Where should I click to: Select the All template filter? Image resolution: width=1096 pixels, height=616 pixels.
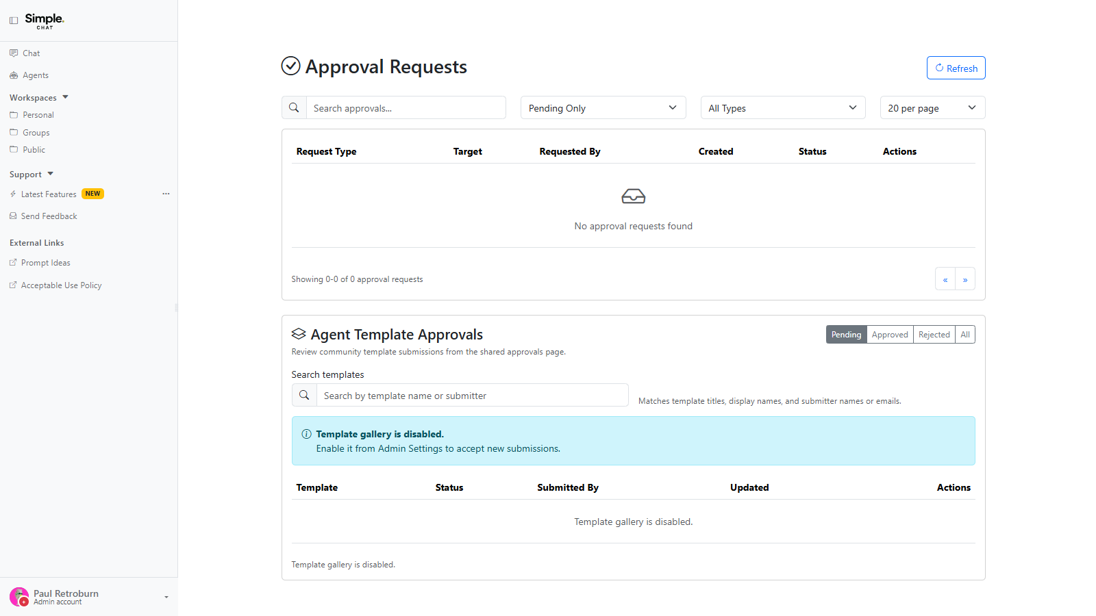(x=965, y=335)
